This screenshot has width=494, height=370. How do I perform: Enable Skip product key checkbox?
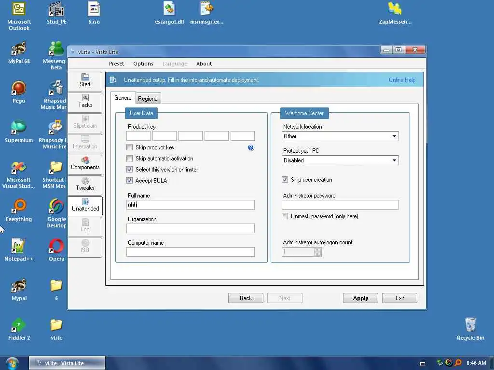(x=129, y=147)
